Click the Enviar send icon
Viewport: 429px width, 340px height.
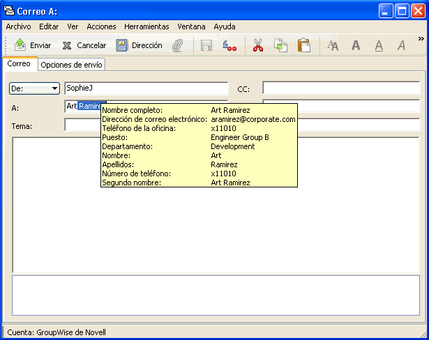pos(20,45)
